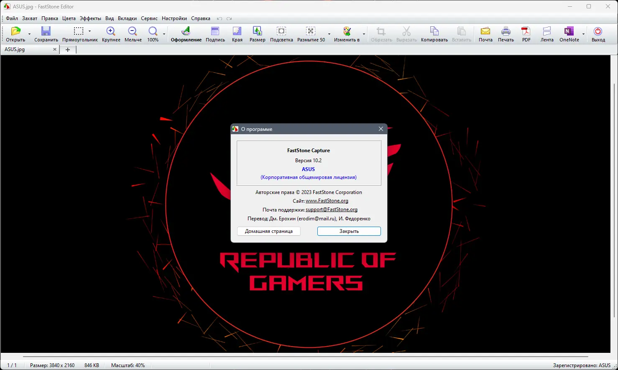
Task: Expand the OneNote dropdown arrow
Action: click(583, 33)
